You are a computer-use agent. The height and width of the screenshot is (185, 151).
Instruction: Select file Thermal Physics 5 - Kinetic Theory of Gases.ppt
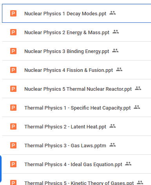76,180
